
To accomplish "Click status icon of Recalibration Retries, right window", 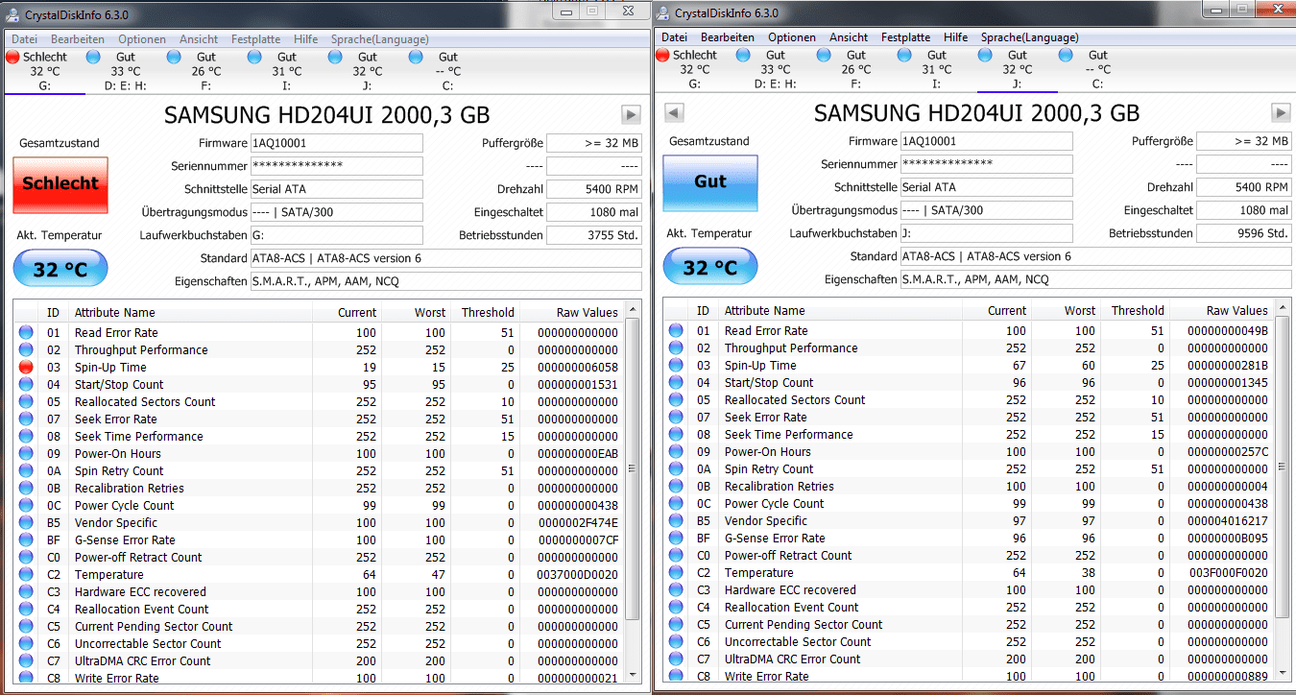I will click(676, 487).
